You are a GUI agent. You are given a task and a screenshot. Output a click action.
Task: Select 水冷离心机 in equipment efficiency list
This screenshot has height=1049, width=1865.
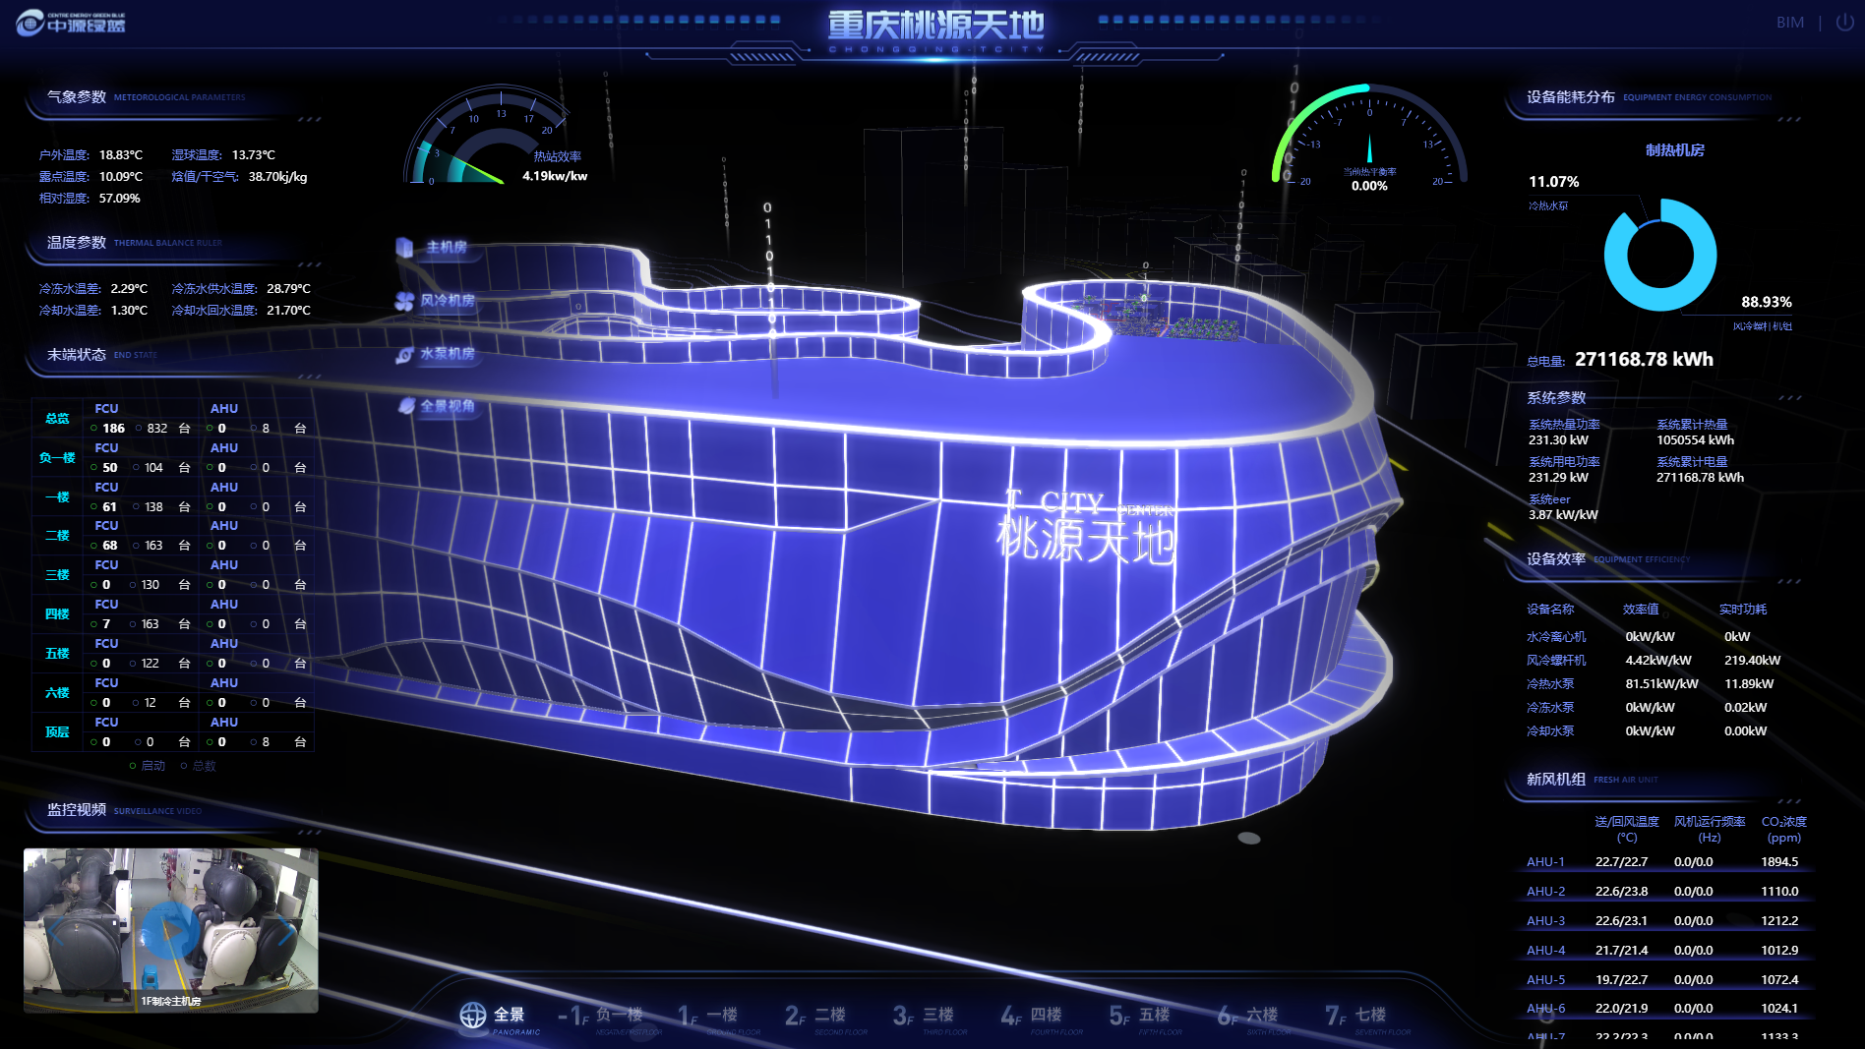coord(1556,637)
